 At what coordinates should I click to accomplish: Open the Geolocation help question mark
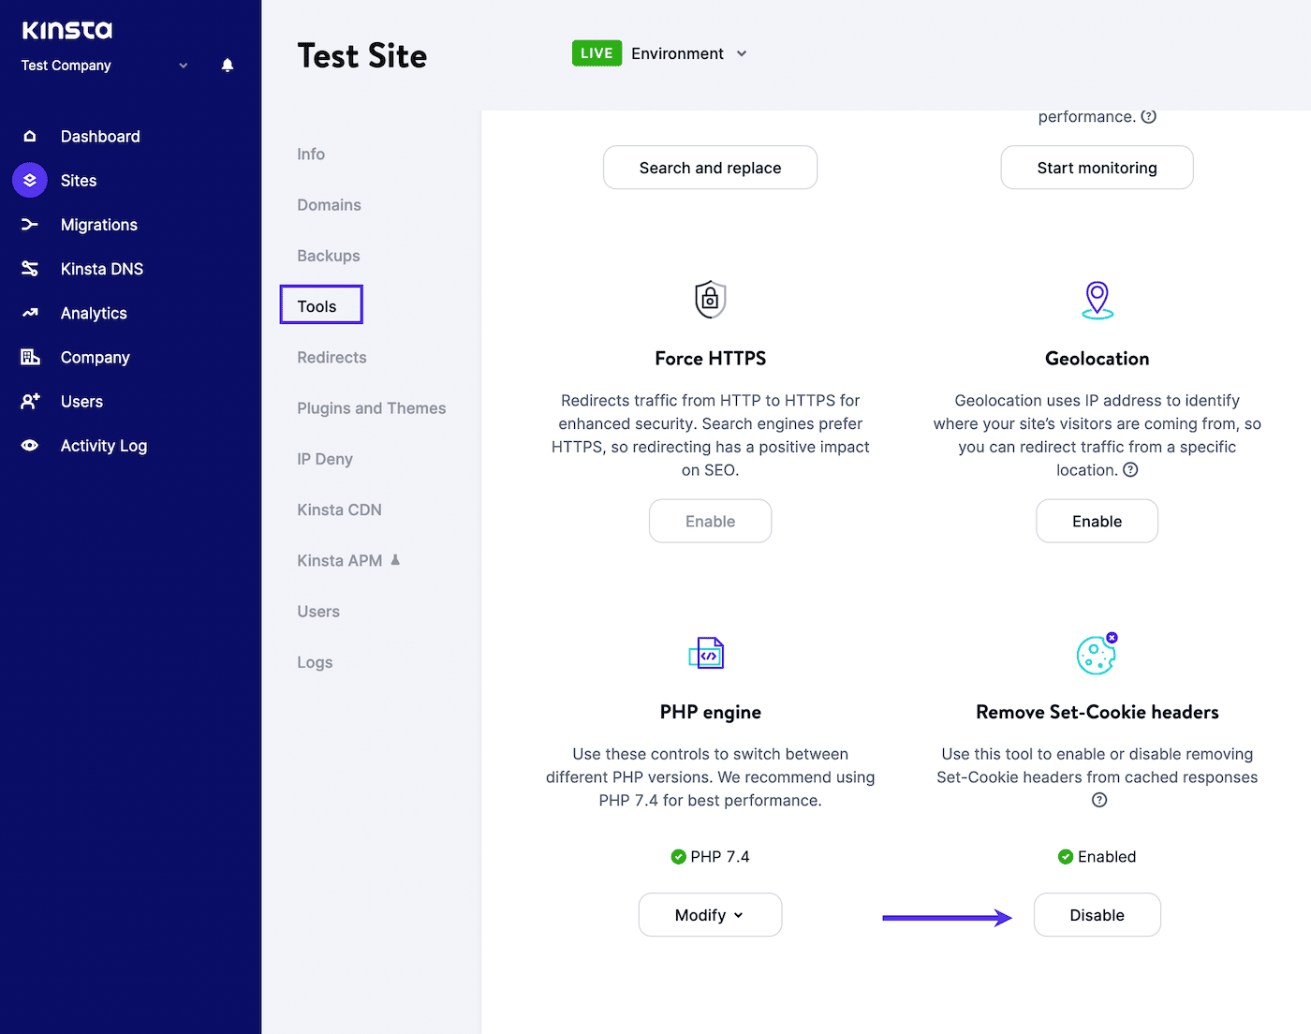point(1130,469)
